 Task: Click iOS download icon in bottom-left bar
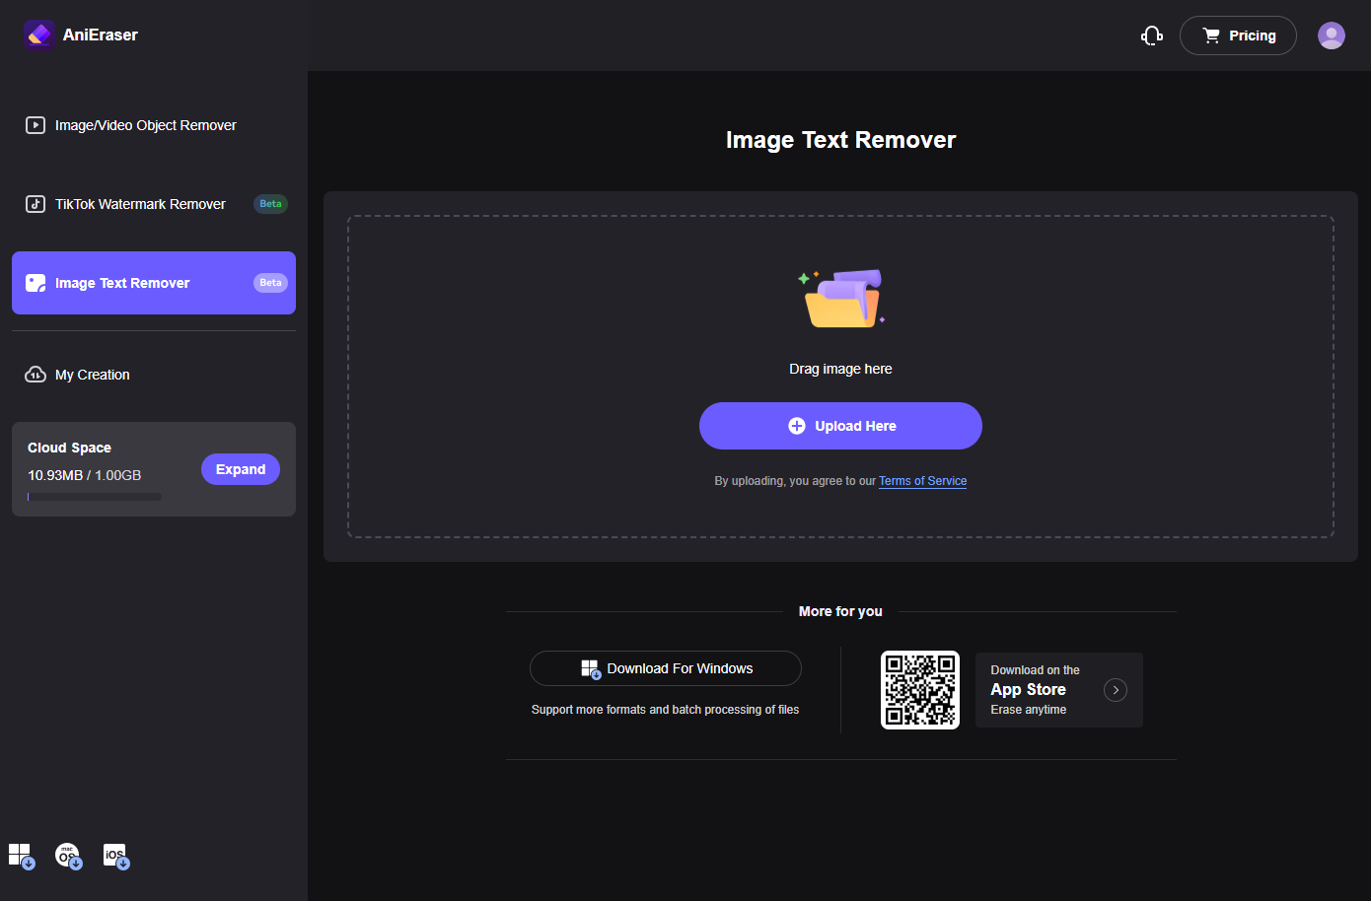116,856
